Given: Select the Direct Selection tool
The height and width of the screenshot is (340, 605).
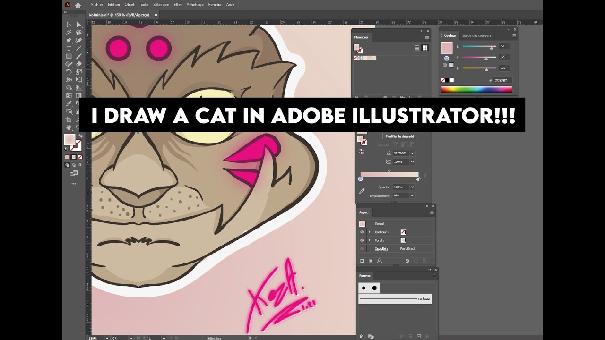Looking at the screenshot, I should (x=79, y=25).
